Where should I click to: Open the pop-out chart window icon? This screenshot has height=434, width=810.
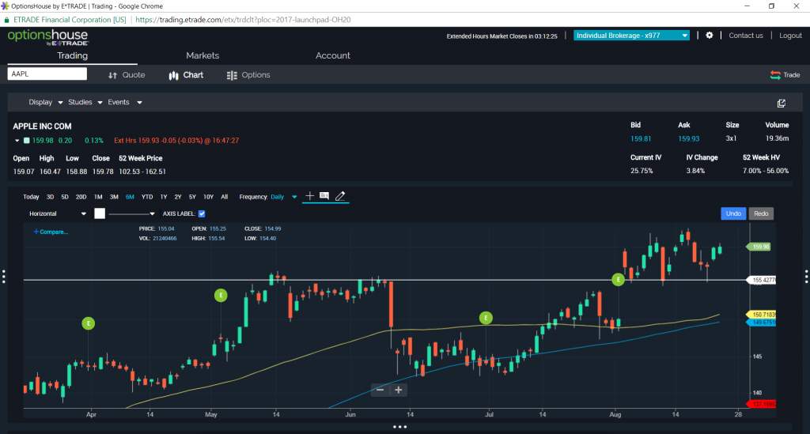[781, 104]
